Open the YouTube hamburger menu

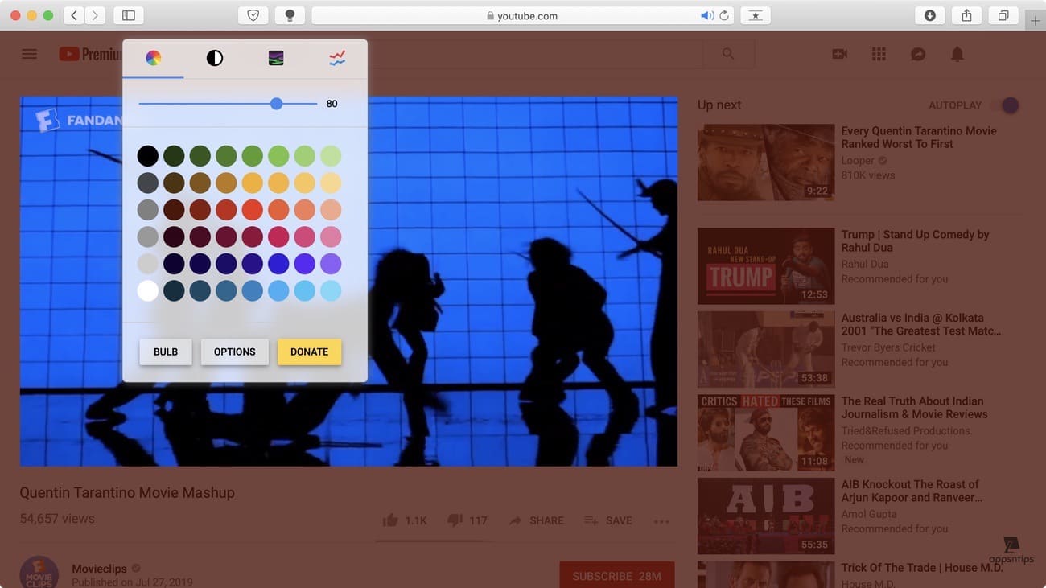point(29,54)
